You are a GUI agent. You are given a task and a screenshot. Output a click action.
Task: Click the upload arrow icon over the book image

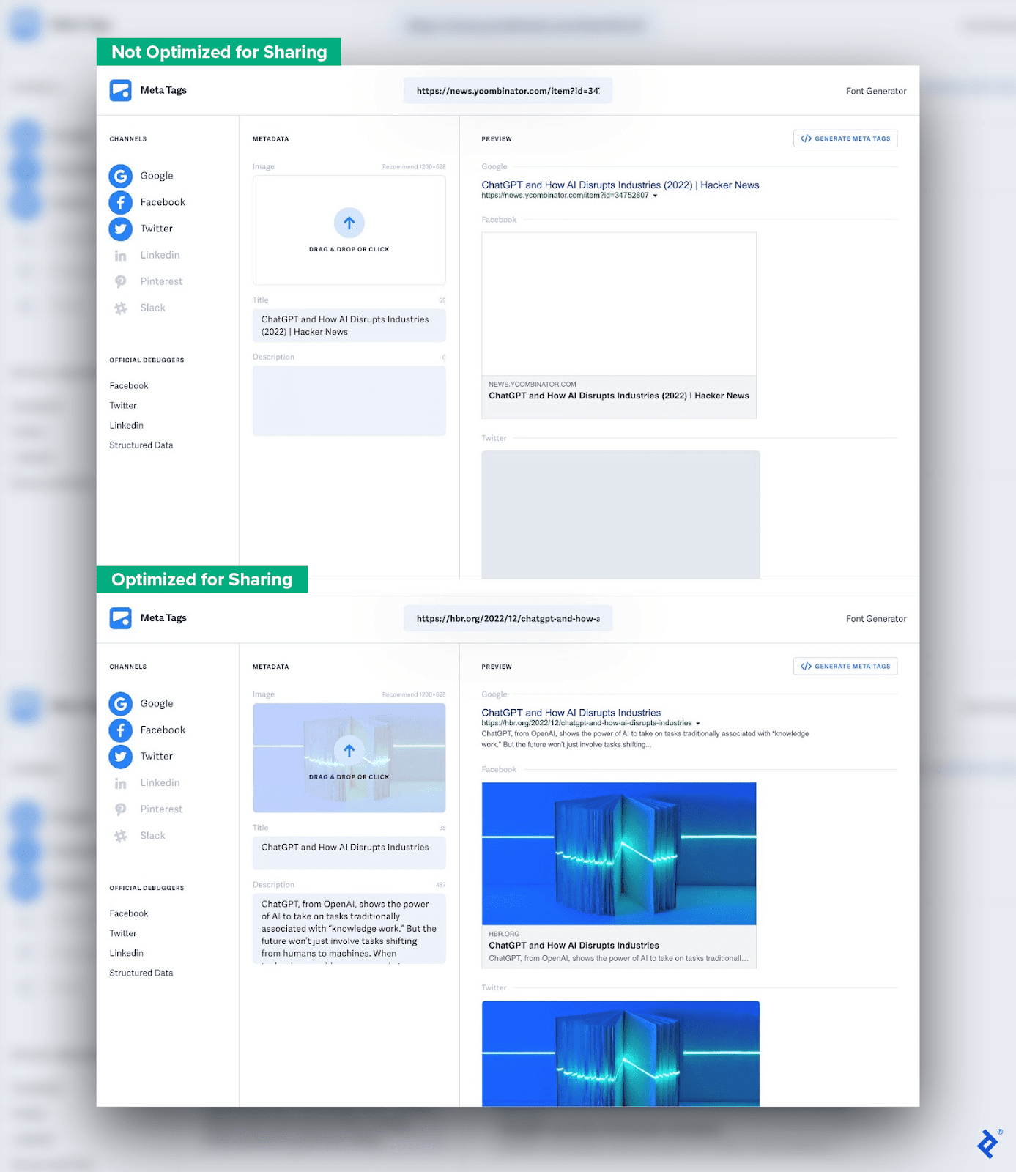349,750
